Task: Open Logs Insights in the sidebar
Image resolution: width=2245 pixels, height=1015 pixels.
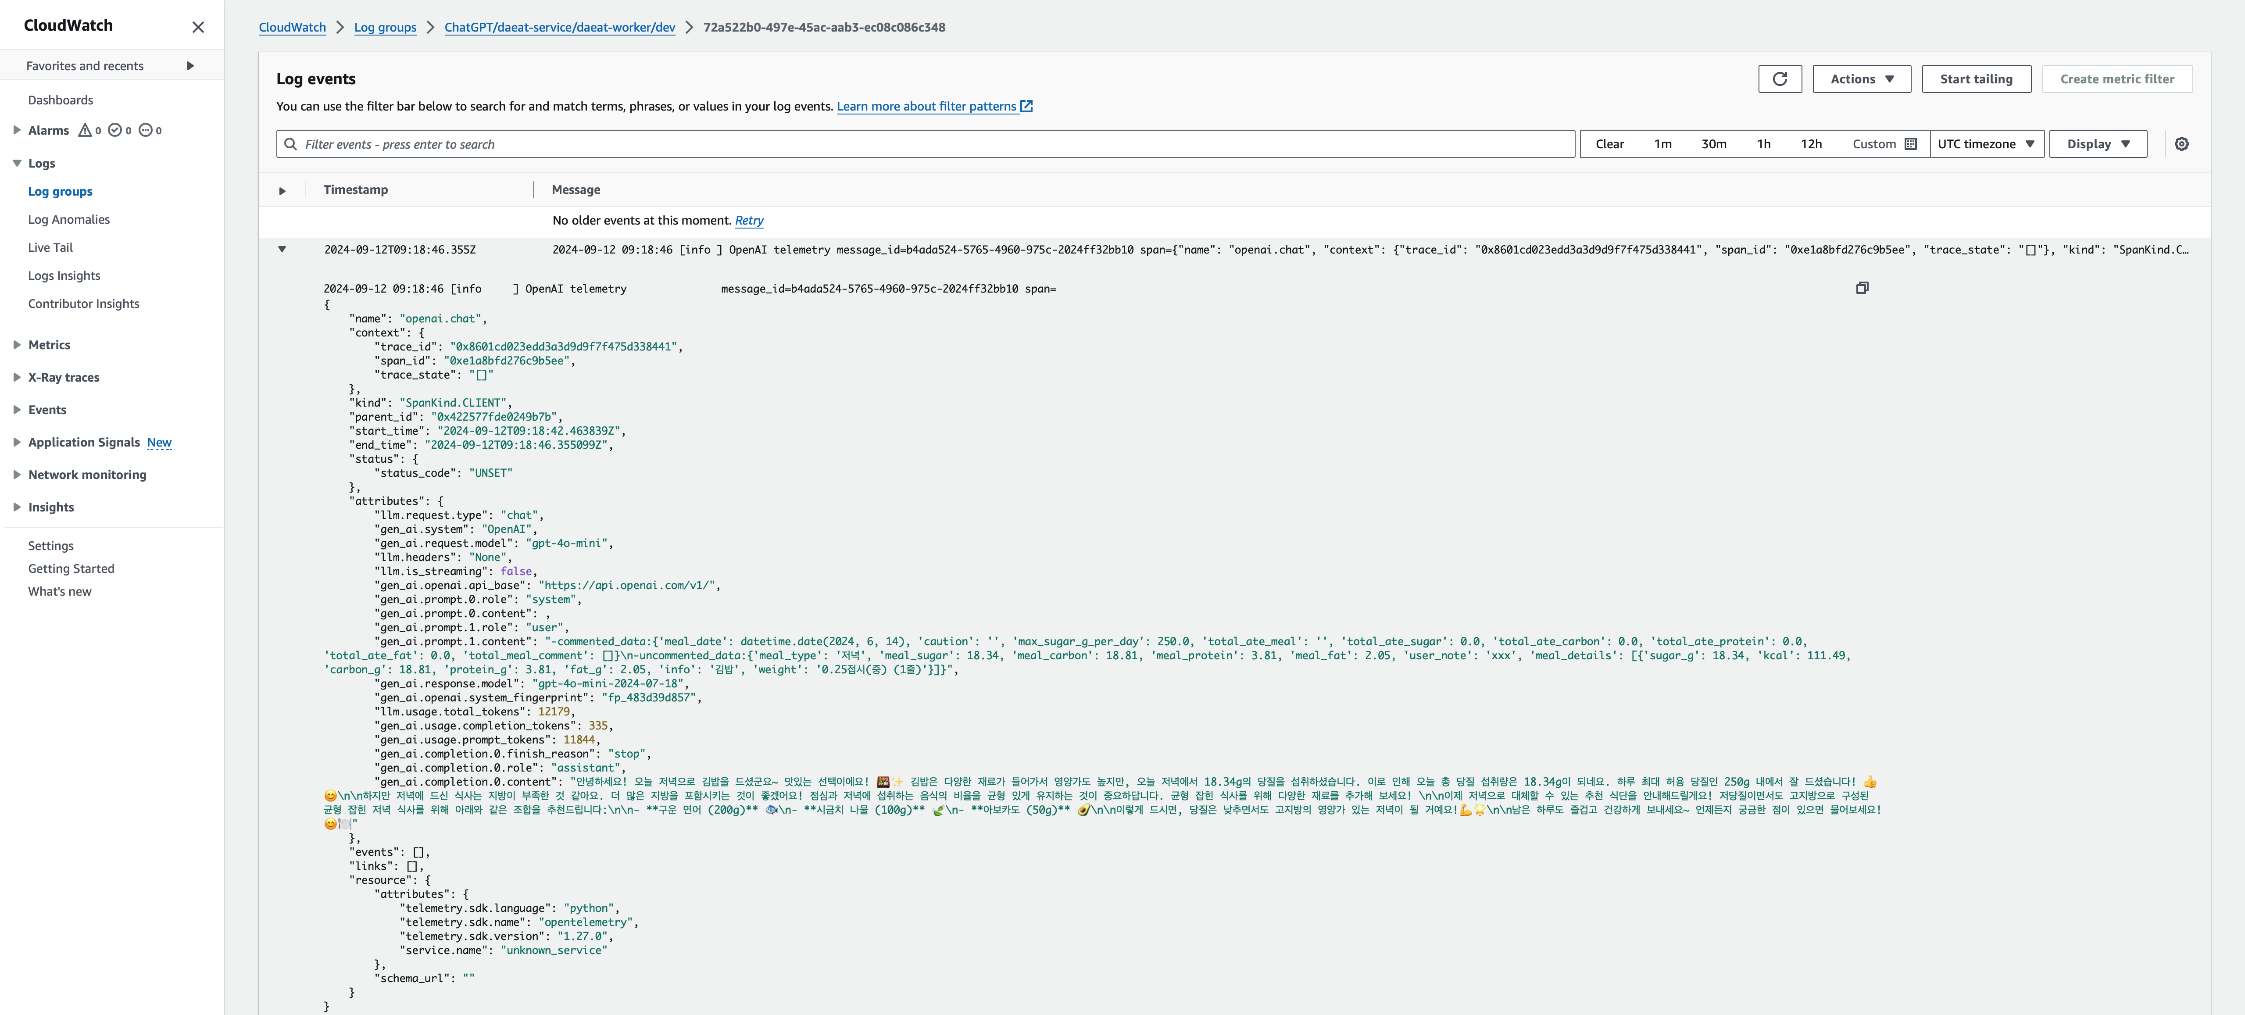Action: click(x=64, y=276)
